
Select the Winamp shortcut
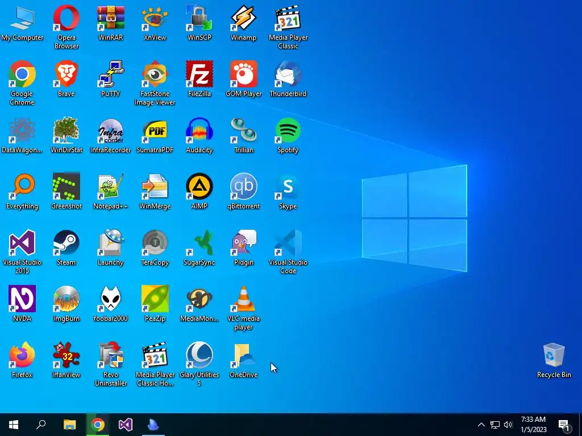tap(243, 24)
